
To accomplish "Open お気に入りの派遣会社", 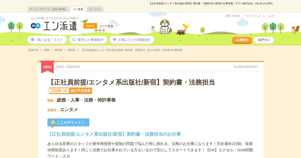I will coord(132,40).
